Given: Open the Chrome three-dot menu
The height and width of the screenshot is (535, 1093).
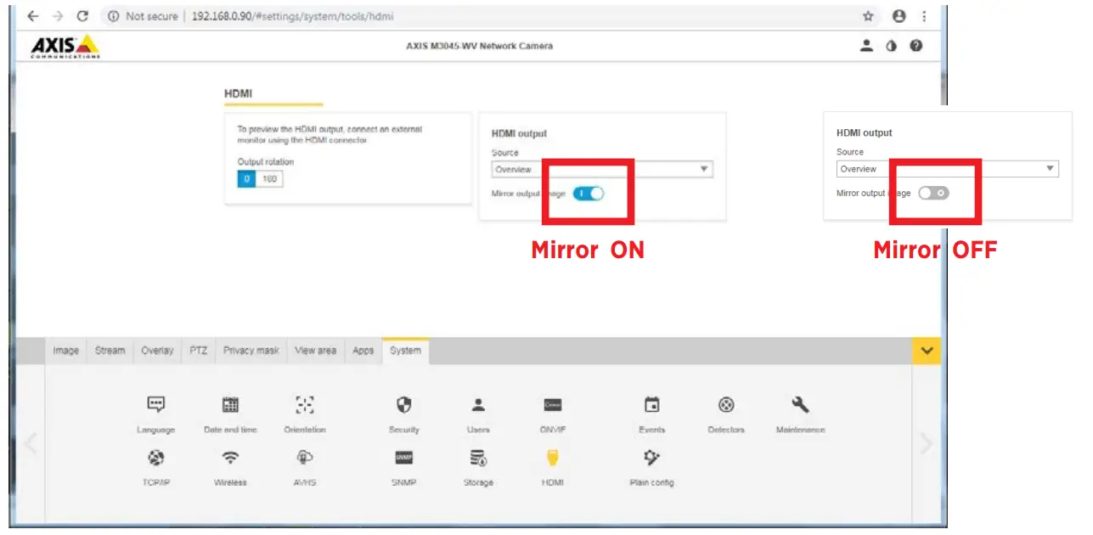Looking at the screenshot, I should tap(924, 16).
